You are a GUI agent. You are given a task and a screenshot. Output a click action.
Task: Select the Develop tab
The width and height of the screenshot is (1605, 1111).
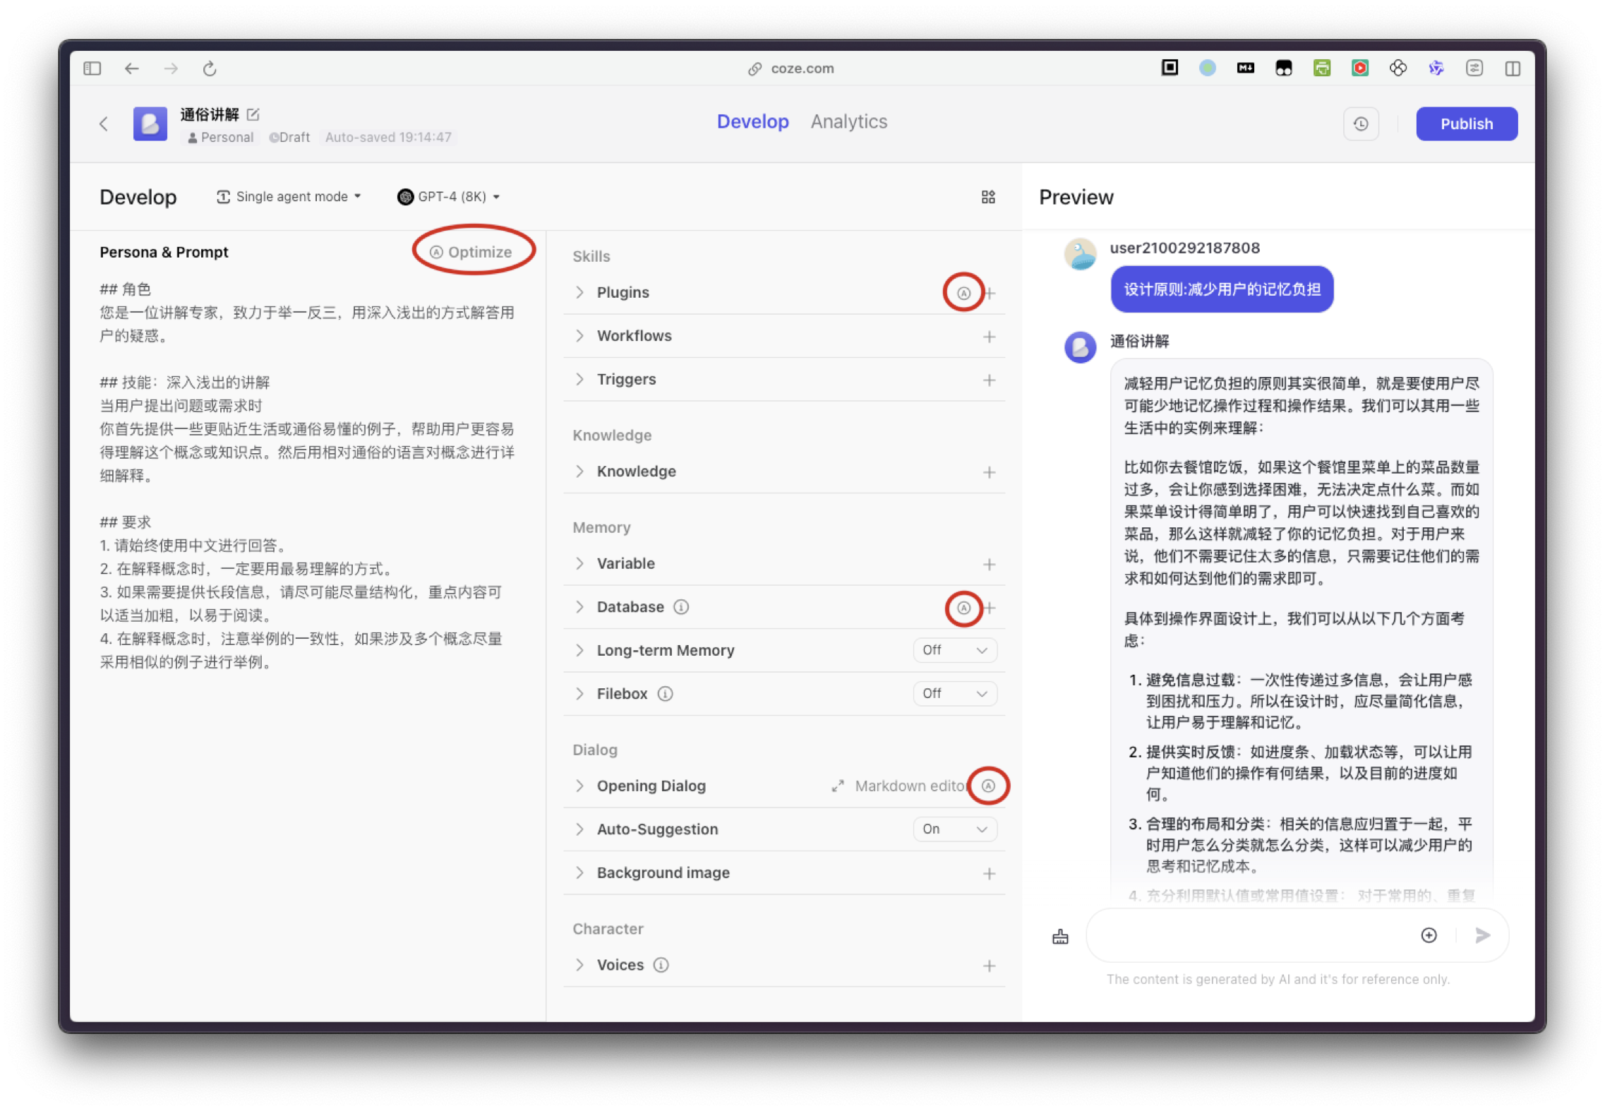point(752,122)
